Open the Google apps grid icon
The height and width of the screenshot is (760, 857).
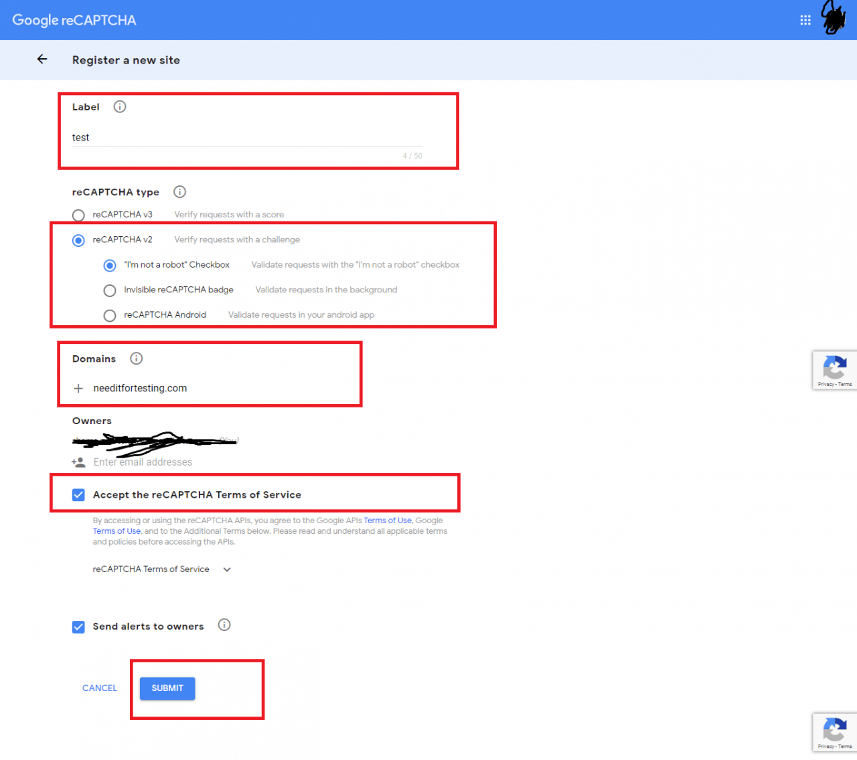[x=805, y=19]
